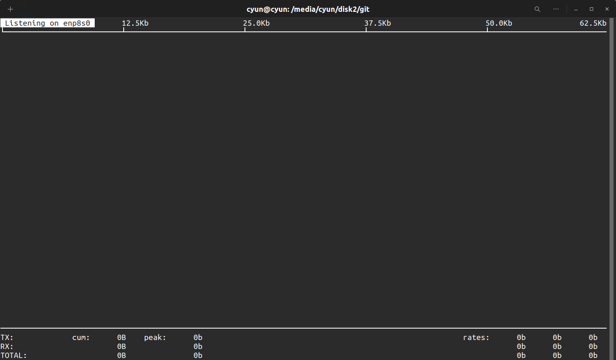The image size is (616, 360).
Task: Click the 25.0Kb scale label
Action: tap(256, 23)
